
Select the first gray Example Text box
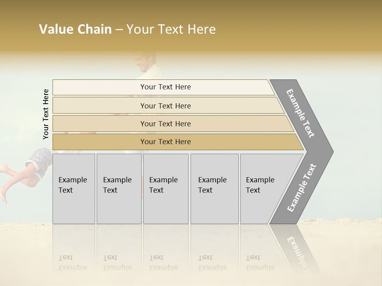[74, 189]
